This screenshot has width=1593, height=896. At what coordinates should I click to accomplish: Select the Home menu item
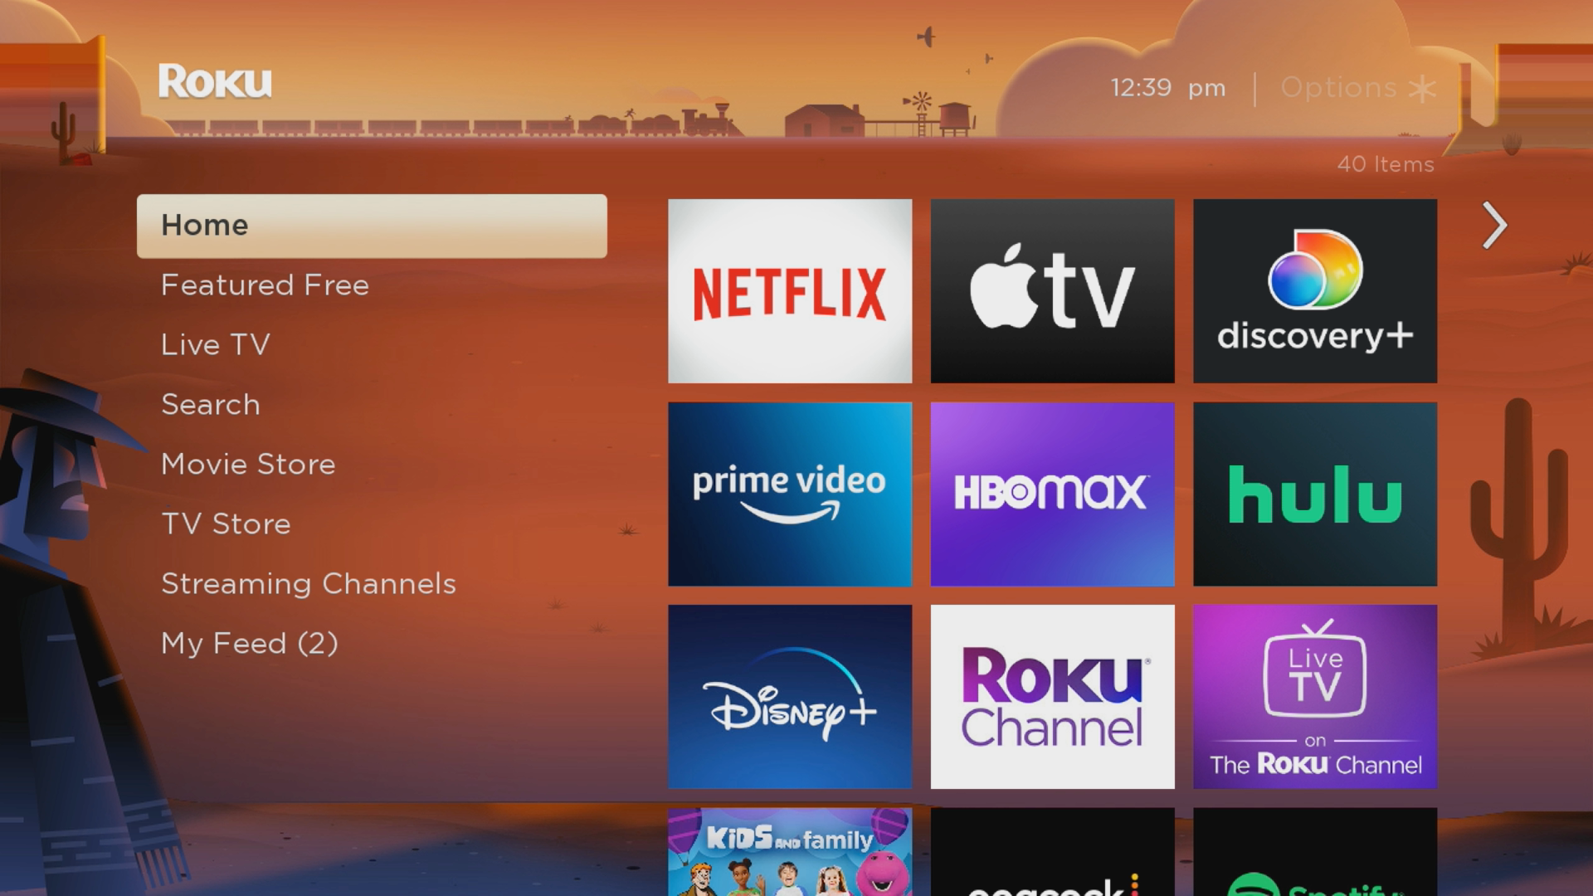[371, 226]
